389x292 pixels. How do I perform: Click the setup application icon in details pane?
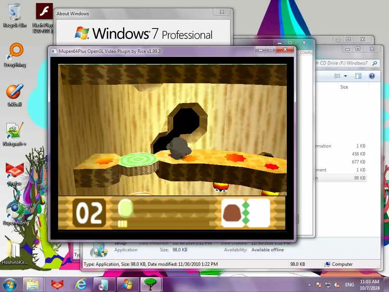98,250
